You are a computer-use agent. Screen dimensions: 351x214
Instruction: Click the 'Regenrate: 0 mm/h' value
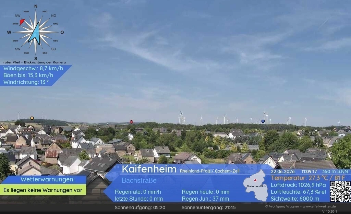coord(138,192)
